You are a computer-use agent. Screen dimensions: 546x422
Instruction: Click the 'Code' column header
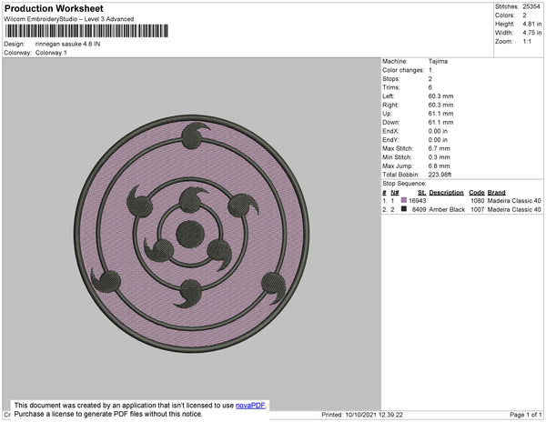pyautogui.click(x=477, y=193)
